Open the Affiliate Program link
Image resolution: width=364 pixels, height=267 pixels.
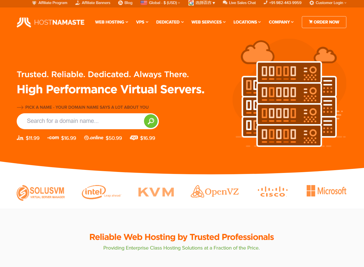click(50, 3)
